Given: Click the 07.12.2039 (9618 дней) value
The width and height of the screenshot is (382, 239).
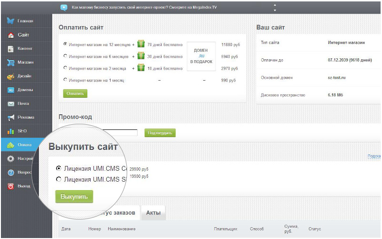Looking at the screenshot, I should (x=350, y=60).
